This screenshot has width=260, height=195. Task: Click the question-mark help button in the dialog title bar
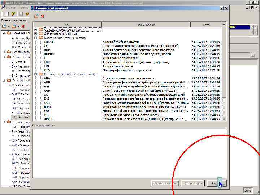(x=222, y=8)
